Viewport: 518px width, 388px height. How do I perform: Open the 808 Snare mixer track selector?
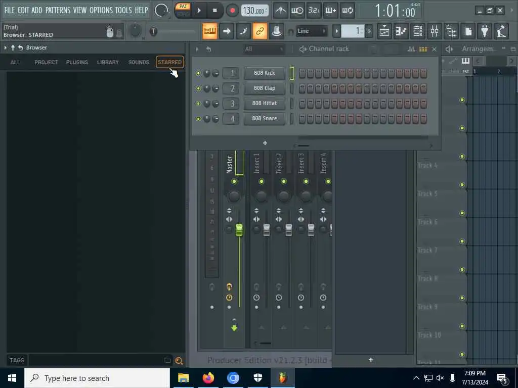(231, 119)
